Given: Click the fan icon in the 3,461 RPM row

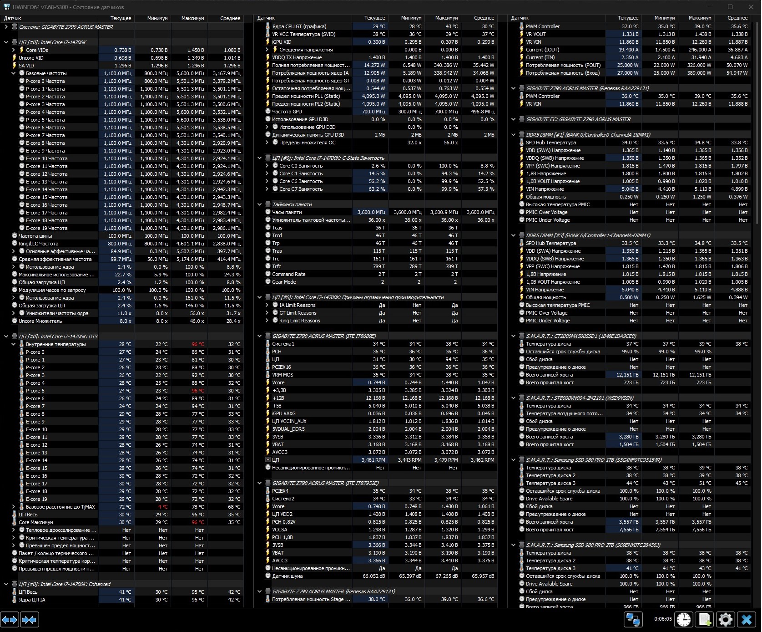Looking at the screenshot, I should click(268, 460).
